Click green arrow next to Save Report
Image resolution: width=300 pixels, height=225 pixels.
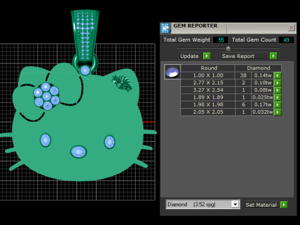(273, 56)
